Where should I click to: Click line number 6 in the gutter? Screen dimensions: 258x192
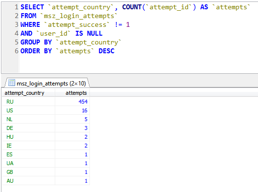[17, 51]
